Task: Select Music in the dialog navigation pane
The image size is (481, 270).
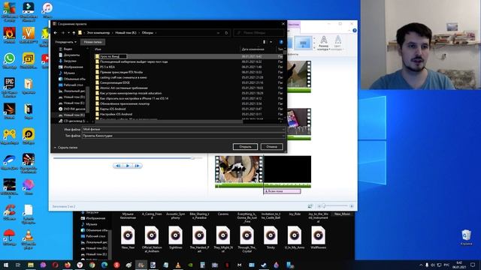Action: click(x=69, y=73)
